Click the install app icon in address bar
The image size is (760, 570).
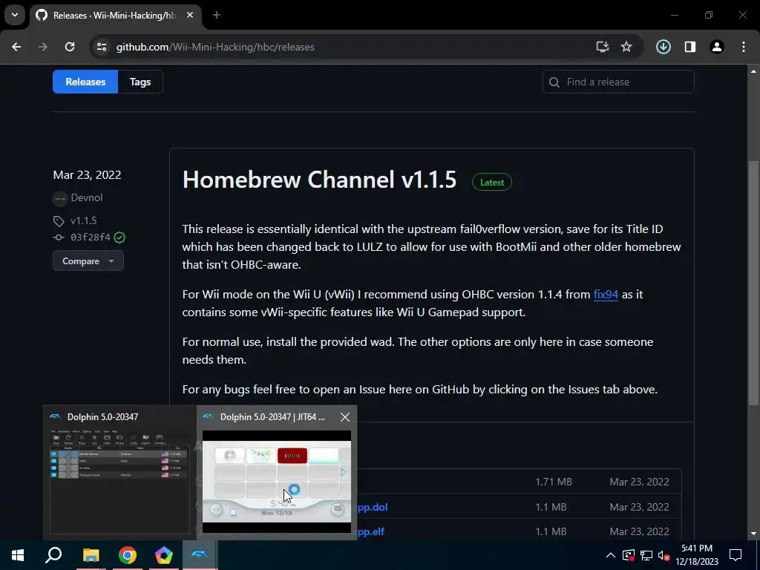[x=602, y=47]
